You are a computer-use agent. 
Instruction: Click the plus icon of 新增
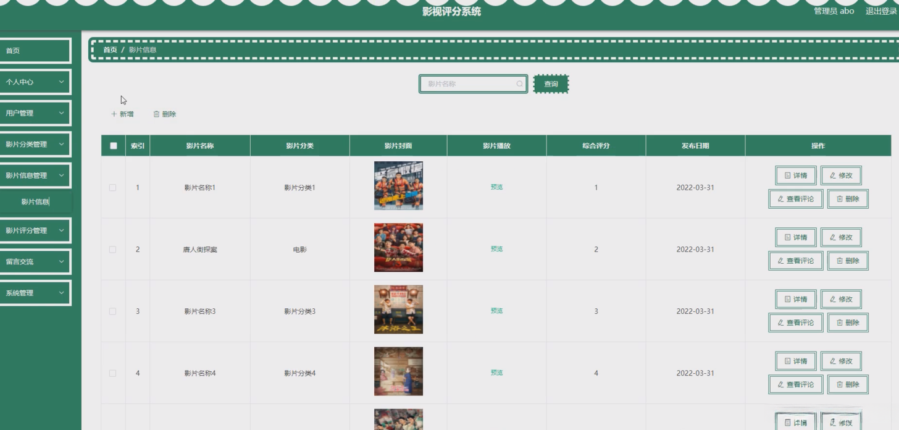[114, 114]
